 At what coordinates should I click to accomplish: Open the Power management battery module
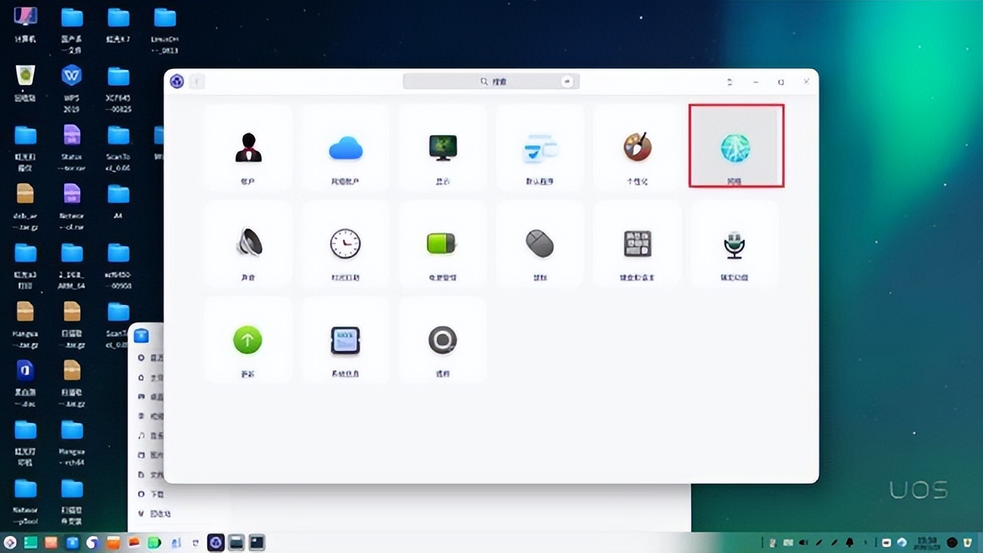[x=442, y=245]
